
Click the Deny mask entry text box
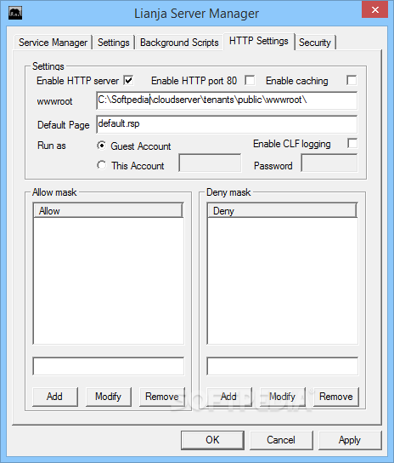(x=282, y=366)
